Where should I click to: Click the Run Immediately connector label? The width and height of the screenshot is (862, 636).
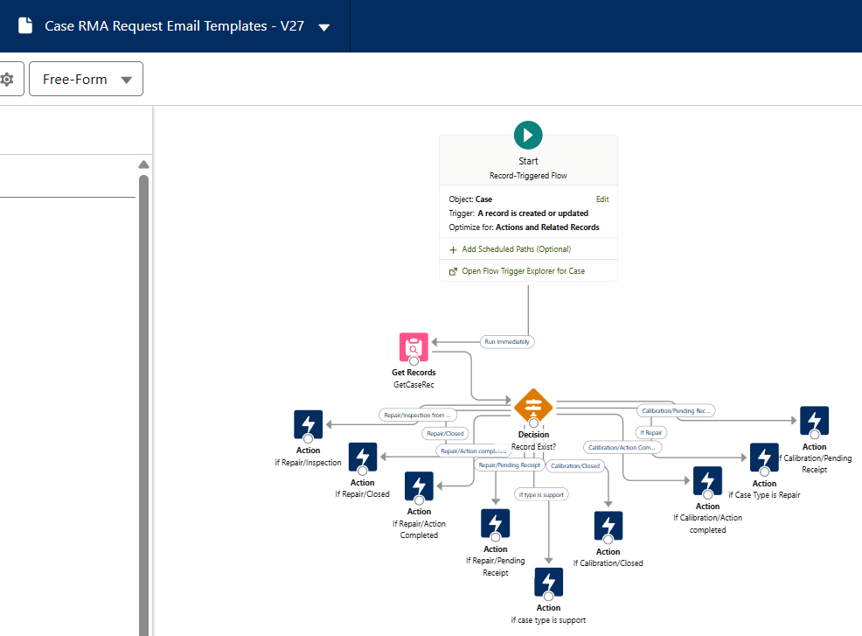click(x=507, y=341)
